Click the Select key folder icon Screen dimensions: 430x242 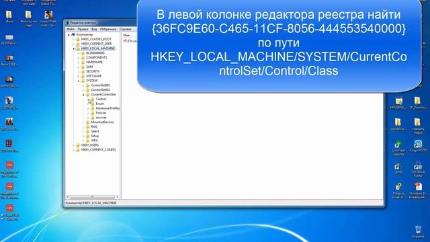click(x=88, y=132)
